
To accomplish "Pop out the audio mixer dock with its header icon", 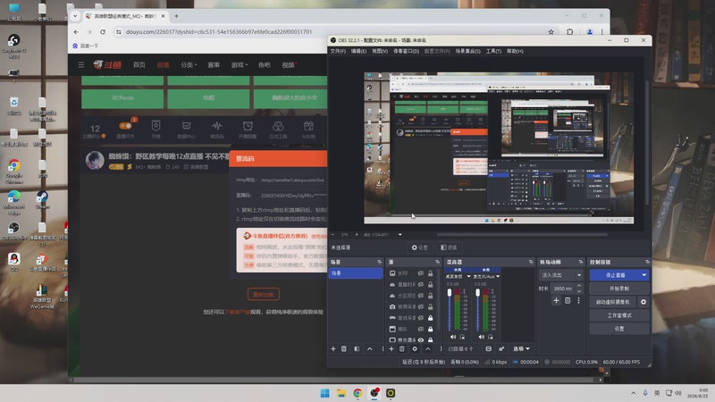I will [x=531, y=262].
